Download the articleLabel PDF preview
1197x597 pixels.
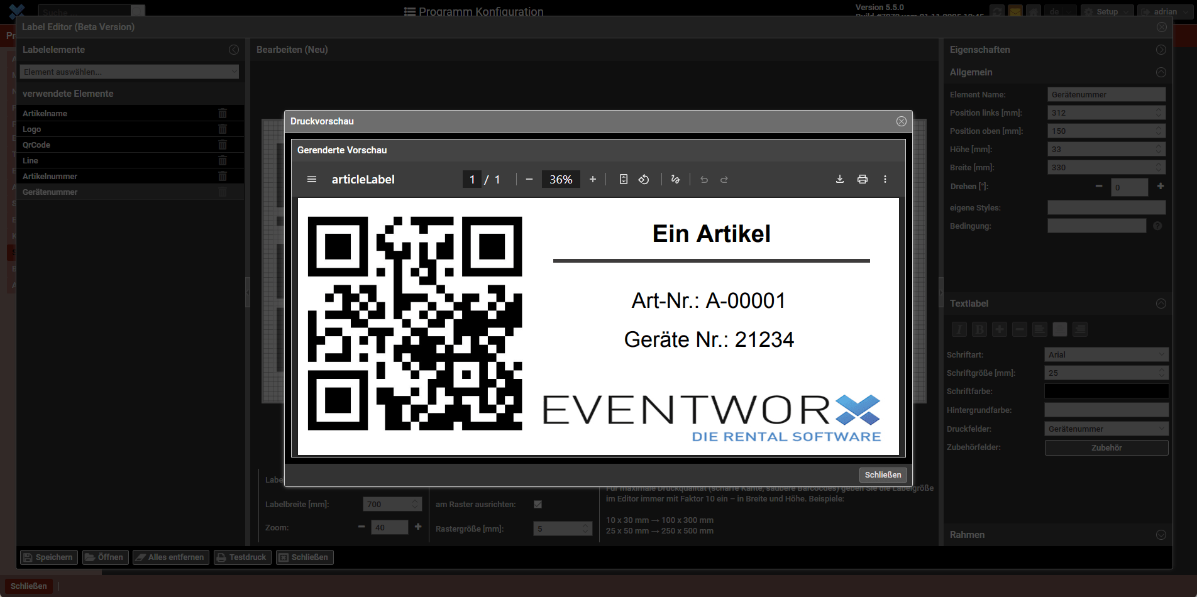coord(839,179)
